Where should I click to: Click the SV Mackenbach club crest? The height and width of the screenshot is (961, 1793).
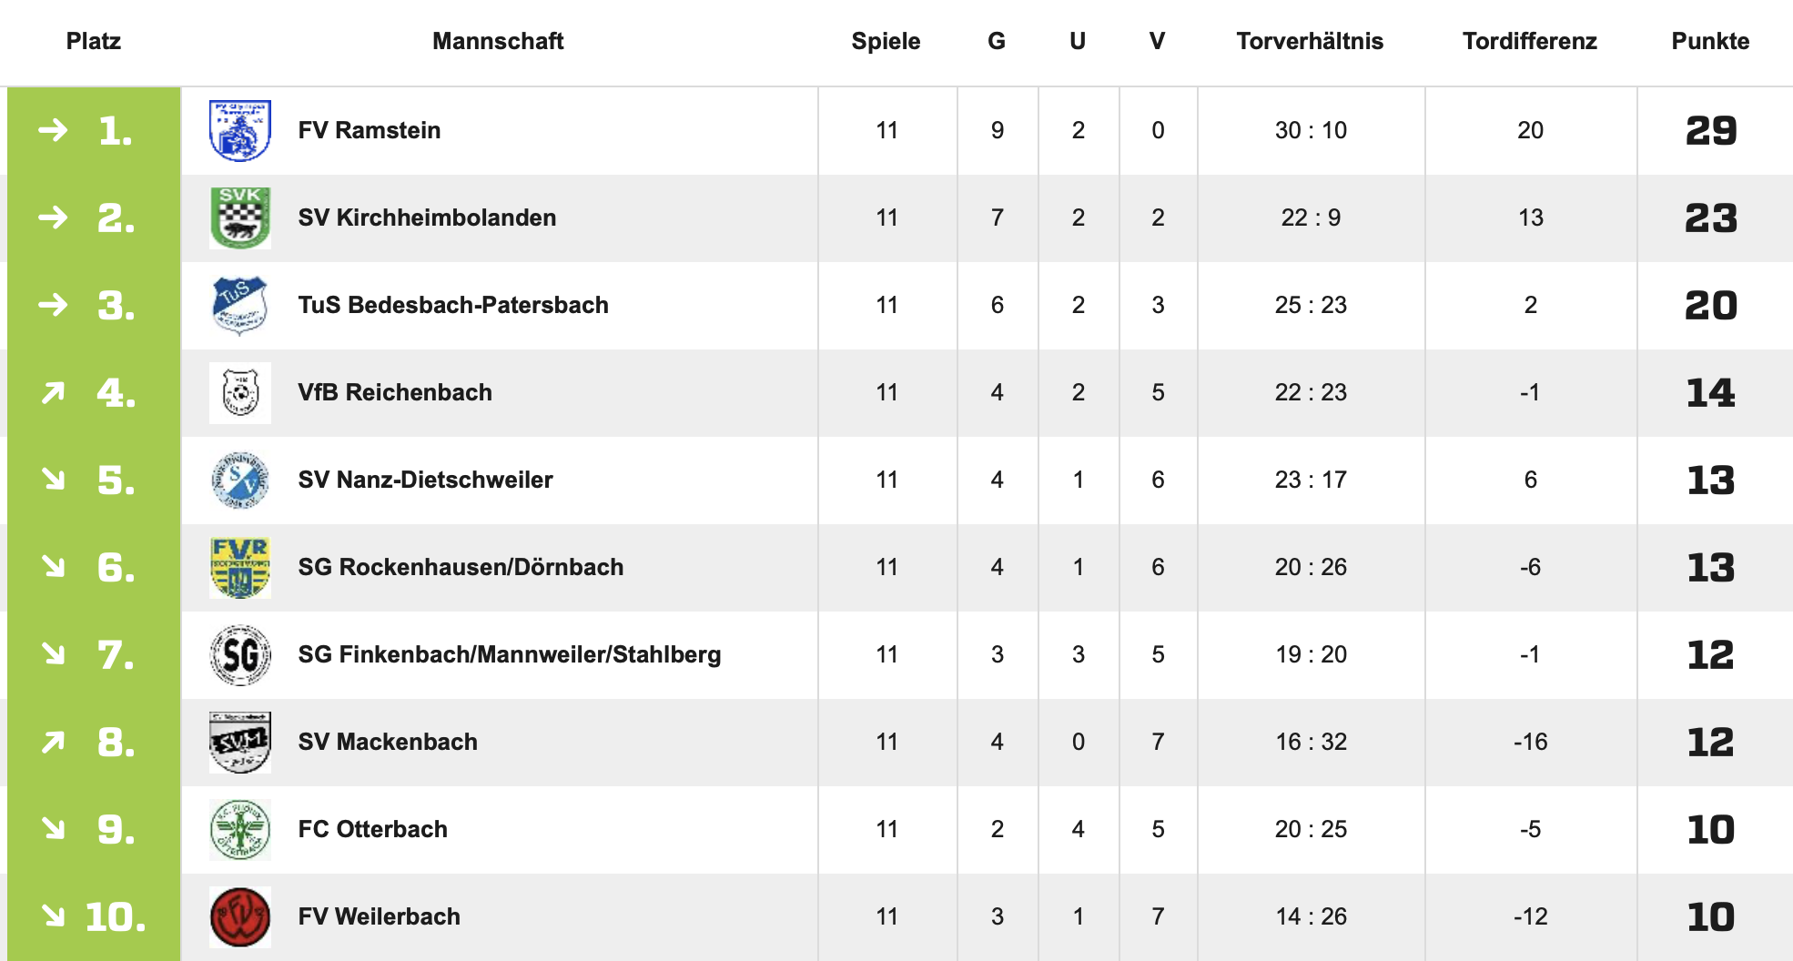[x=239, y=743]
